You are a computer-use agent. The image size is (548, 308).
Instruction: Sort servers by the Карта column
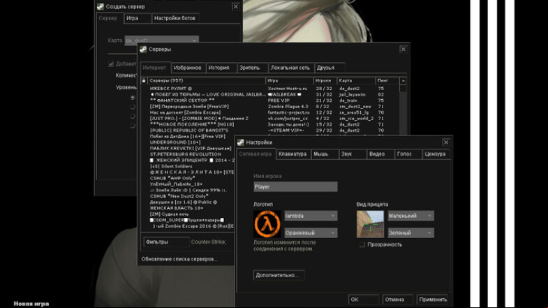356,80
